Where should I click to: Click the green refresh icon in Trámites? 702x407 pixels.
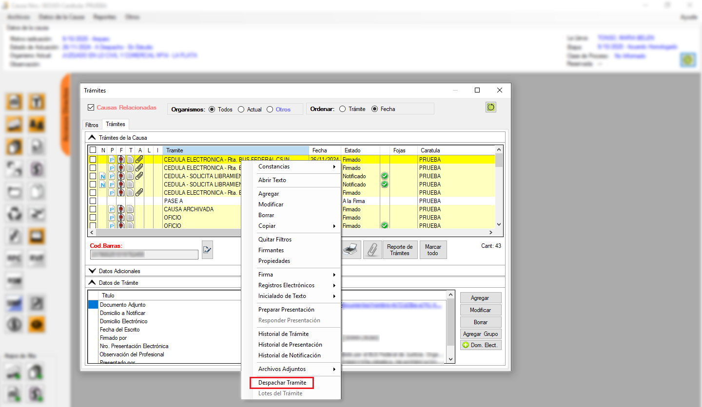coord(491,108)
